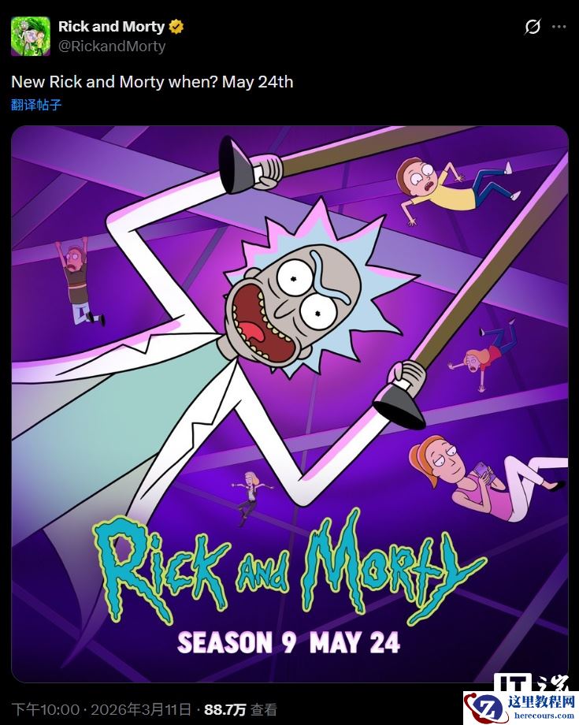Click the herecours.com watermark text

[543, 716]
